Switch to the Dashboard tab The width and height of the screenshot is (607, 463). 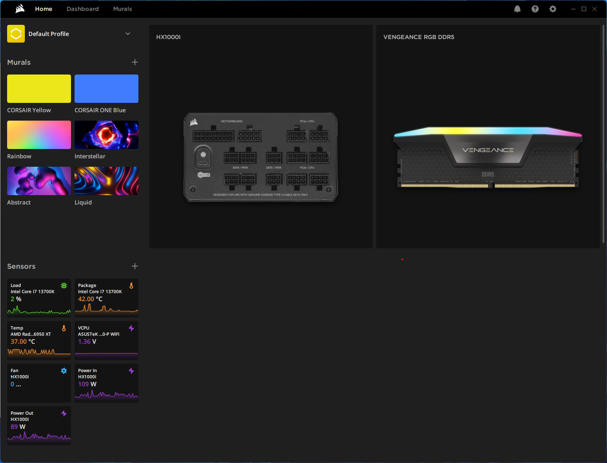pos(83,9)
